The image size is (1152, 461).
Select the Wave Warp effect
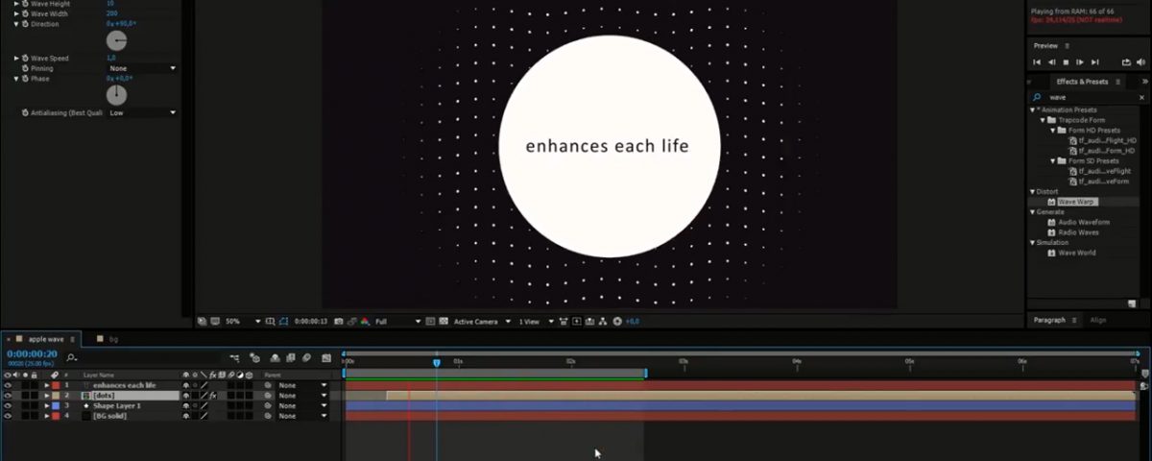click(x=1076, y=202)
